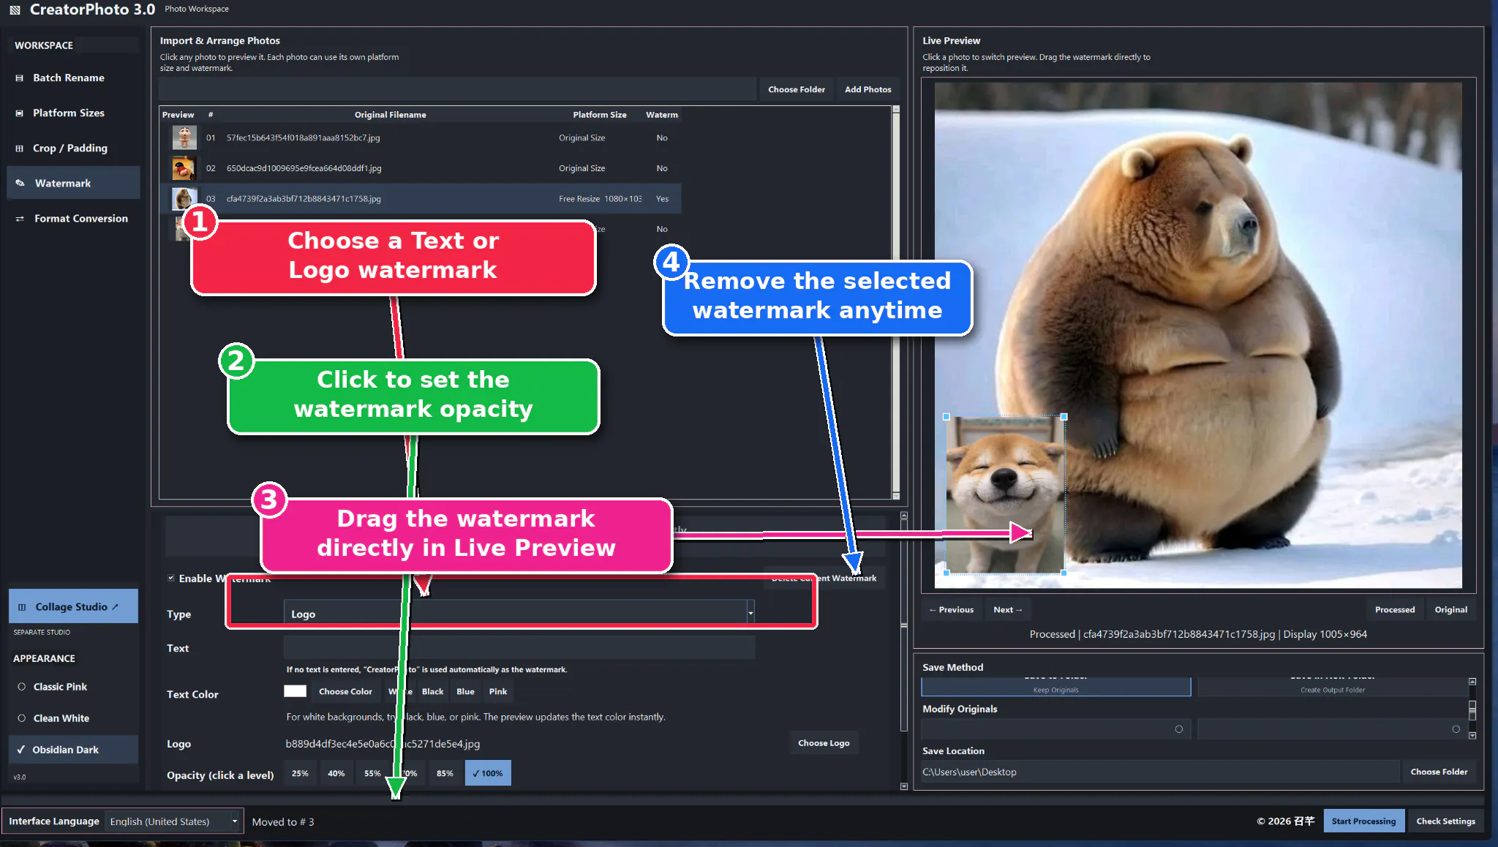Click the CreatorPhoto app logo icon
Screen dimensions: 1498x847
15,10
